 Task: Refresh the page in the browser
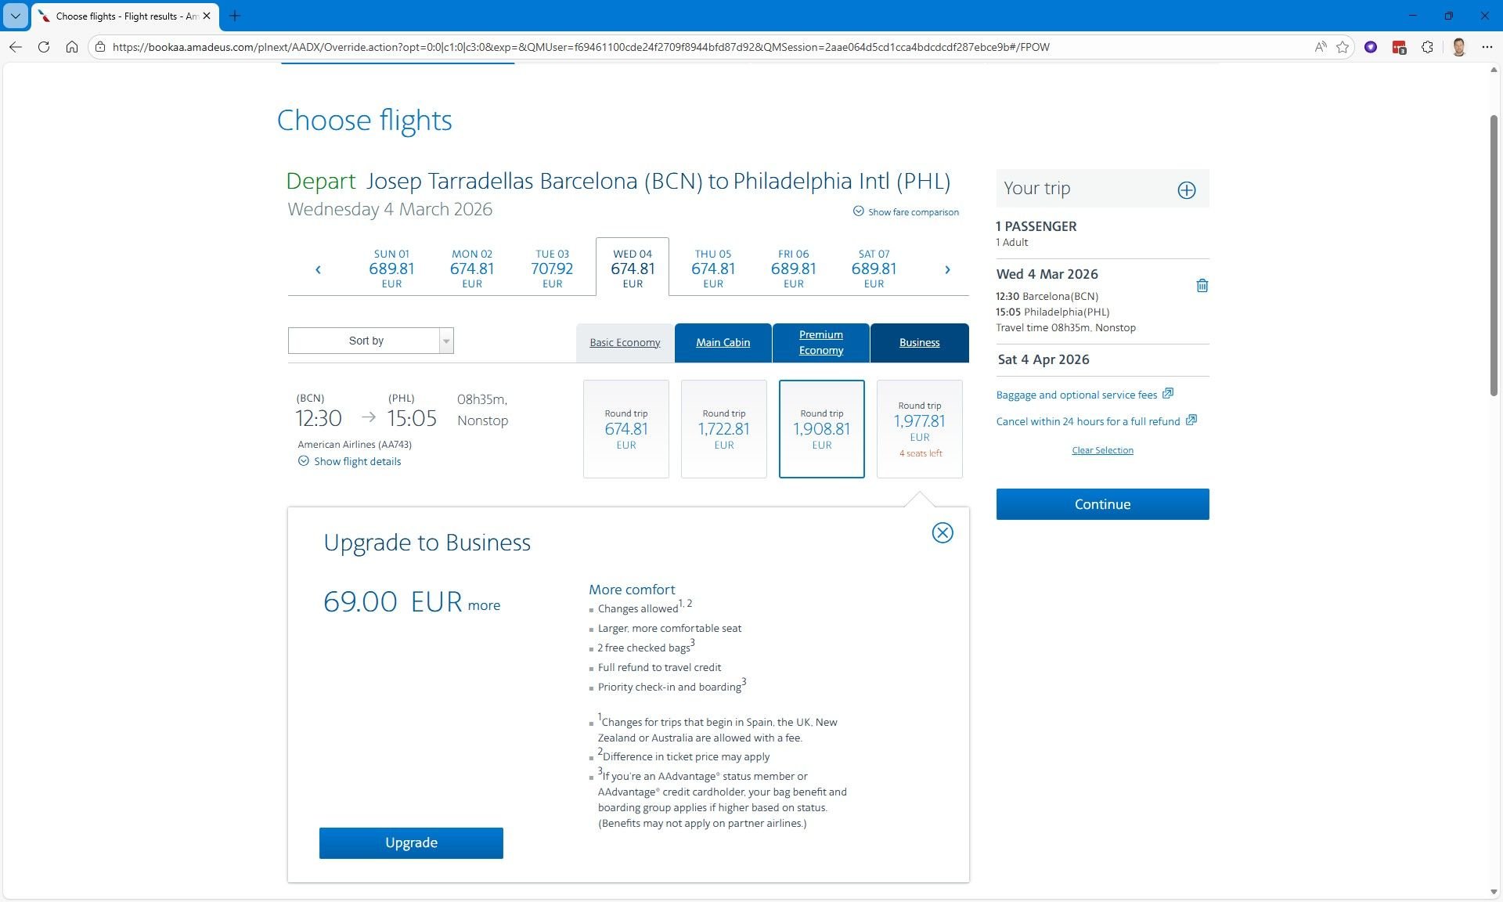tap(44, 47)
